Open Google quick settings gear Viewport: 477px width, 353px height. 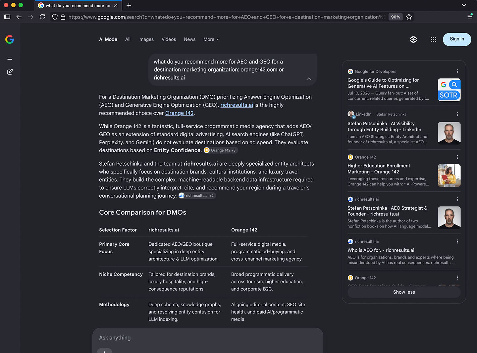click(413, 39)
